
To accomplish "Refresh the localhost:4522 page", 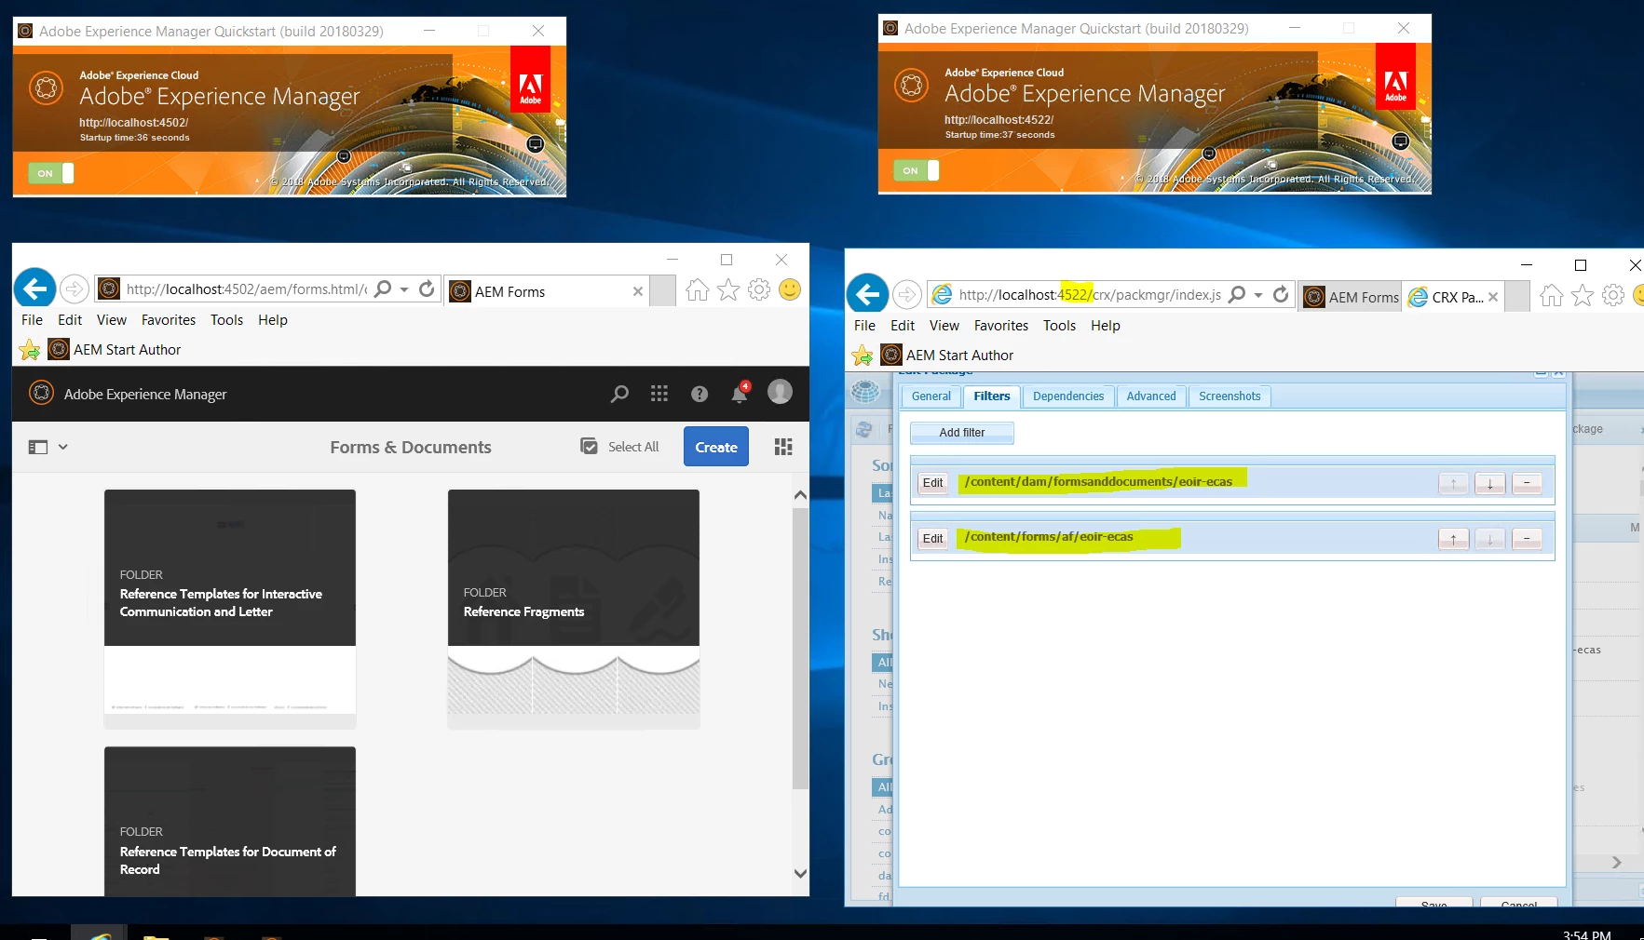I will (x=1281, y=295).
